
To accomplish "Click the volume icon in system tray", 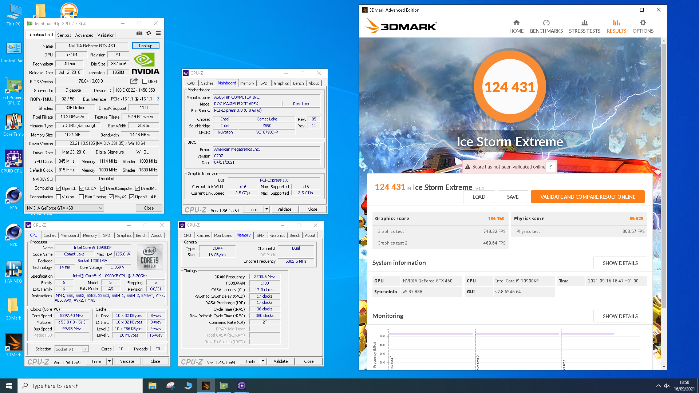I will pyautogui.click(x=667, y=386).
